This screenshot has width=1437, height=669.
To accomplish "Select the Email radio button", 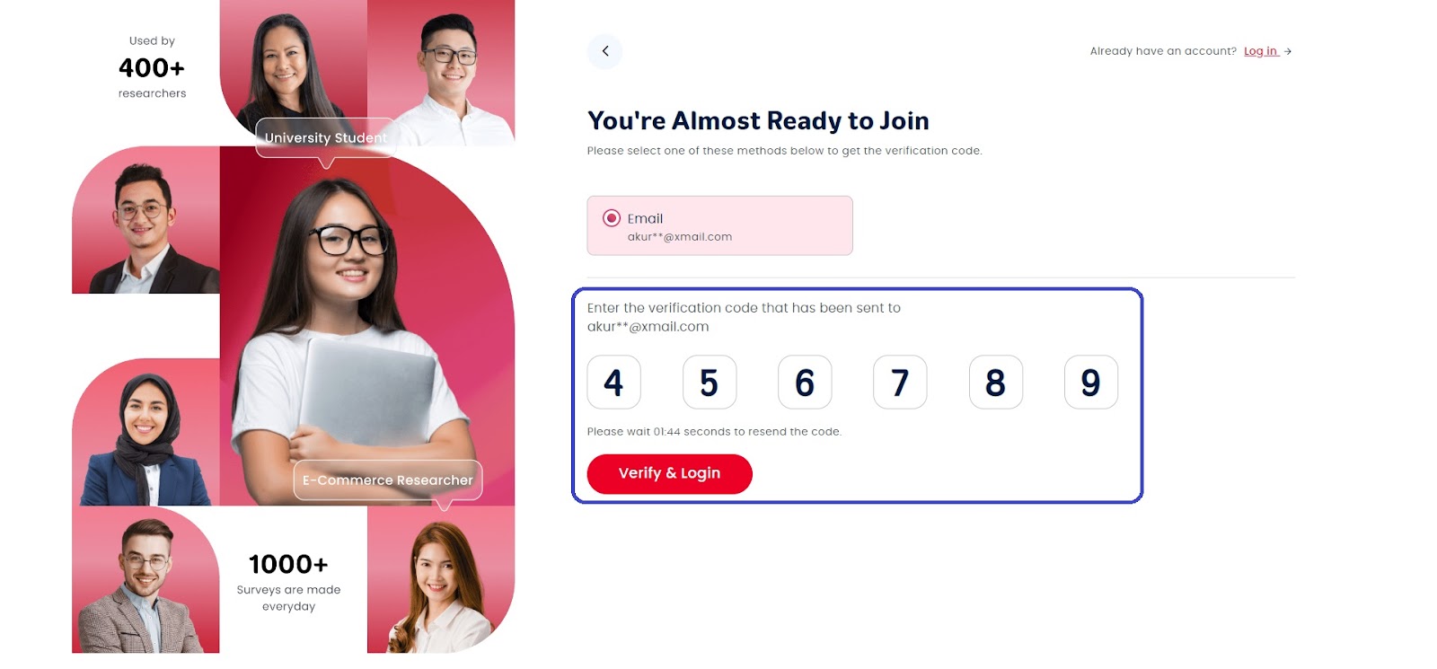I will tap(612, 218).
